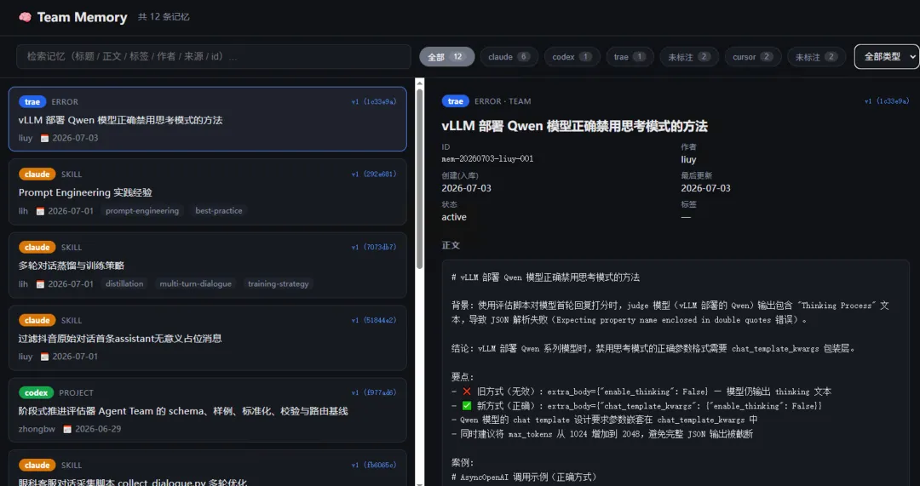Click the training-strategy tag
This screenshot has width=920, height=486.
point(278,283)
